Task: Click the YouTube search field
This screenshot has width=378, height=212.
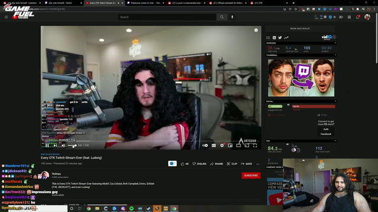Action: [167, 17]
